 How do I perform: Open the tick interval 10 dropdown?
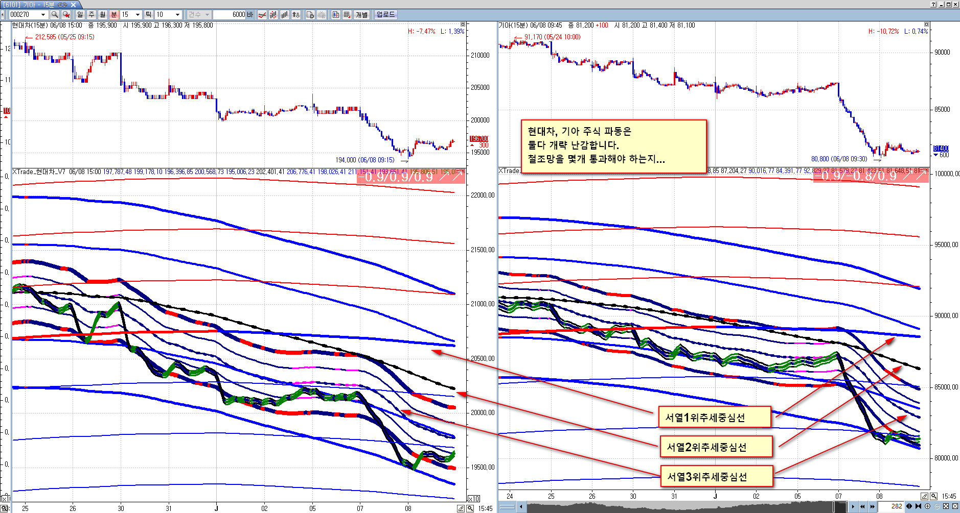(x=177, y=15)
